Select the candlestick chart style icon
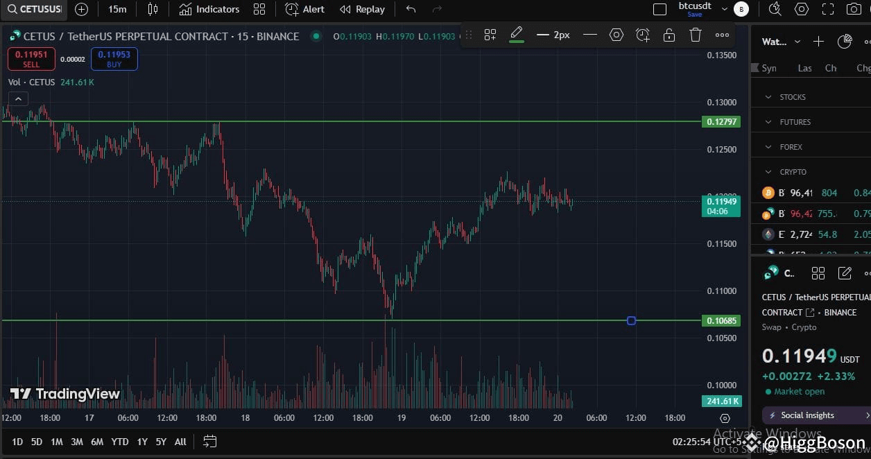The width and height of the screenshot is (871, 459). click(153, 9)
